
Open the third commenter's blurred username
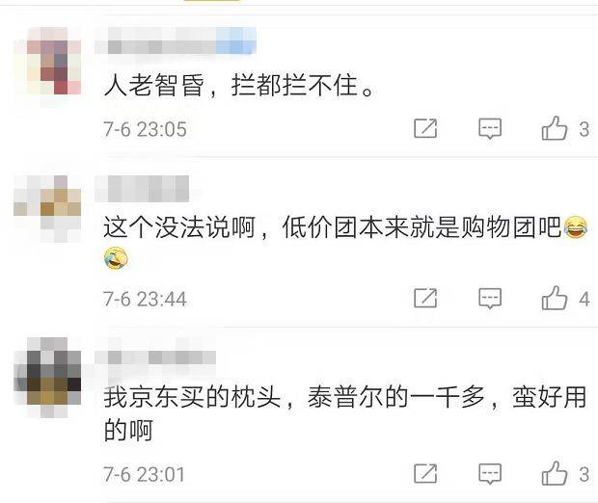[x=155, y=357]
